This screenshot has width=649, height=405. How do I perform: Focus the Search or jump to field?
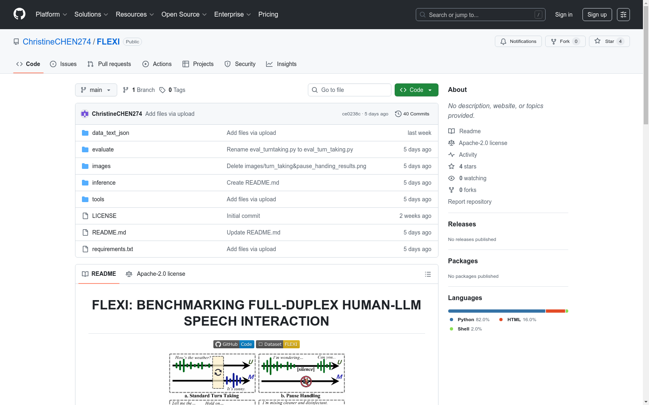click(481, 15)
